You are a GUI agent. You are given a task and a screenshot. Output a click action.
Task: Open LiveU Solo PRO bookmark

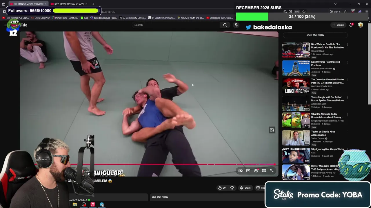(x=40, y=18)
